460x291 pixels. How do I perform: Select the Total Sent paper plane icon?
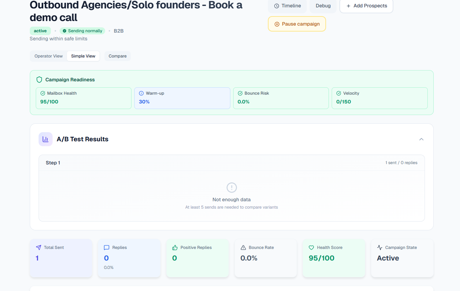click(x=38, y=247)
